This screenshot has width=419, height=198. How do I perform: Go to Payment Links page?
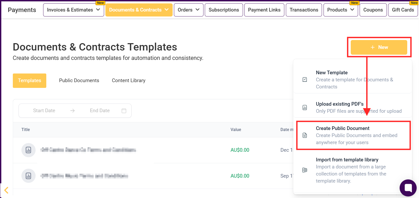click(264, 10)
